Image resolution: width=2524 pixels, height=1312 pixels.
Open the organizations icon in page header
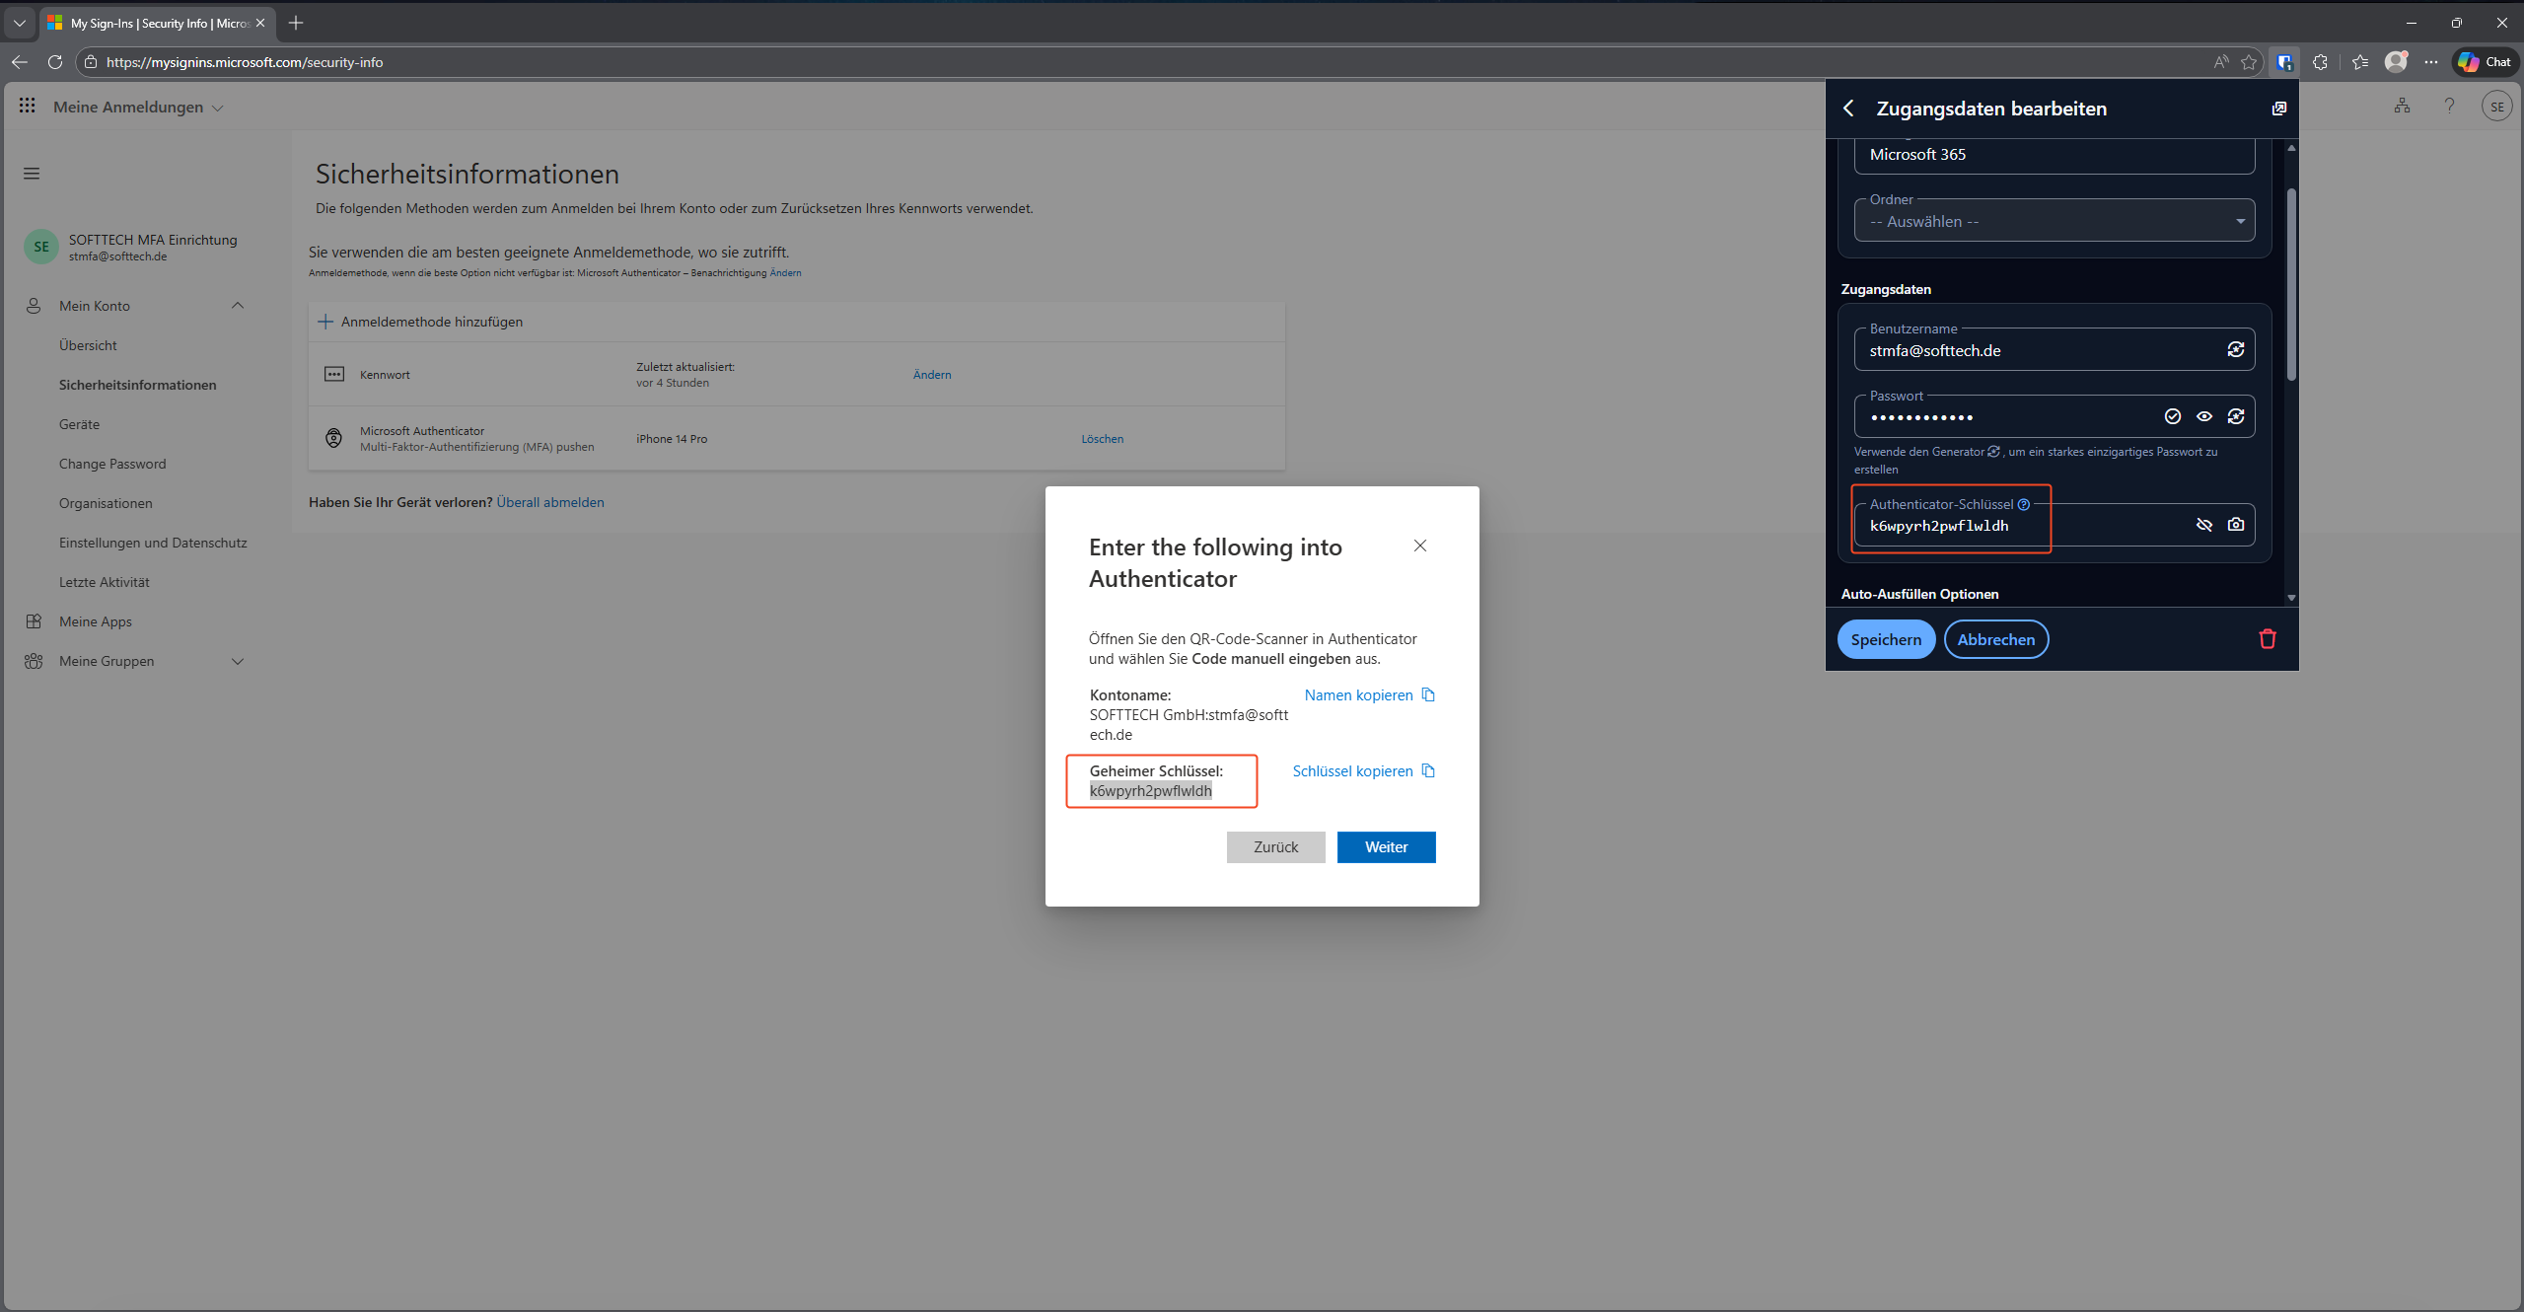(x=2402, y=106)
